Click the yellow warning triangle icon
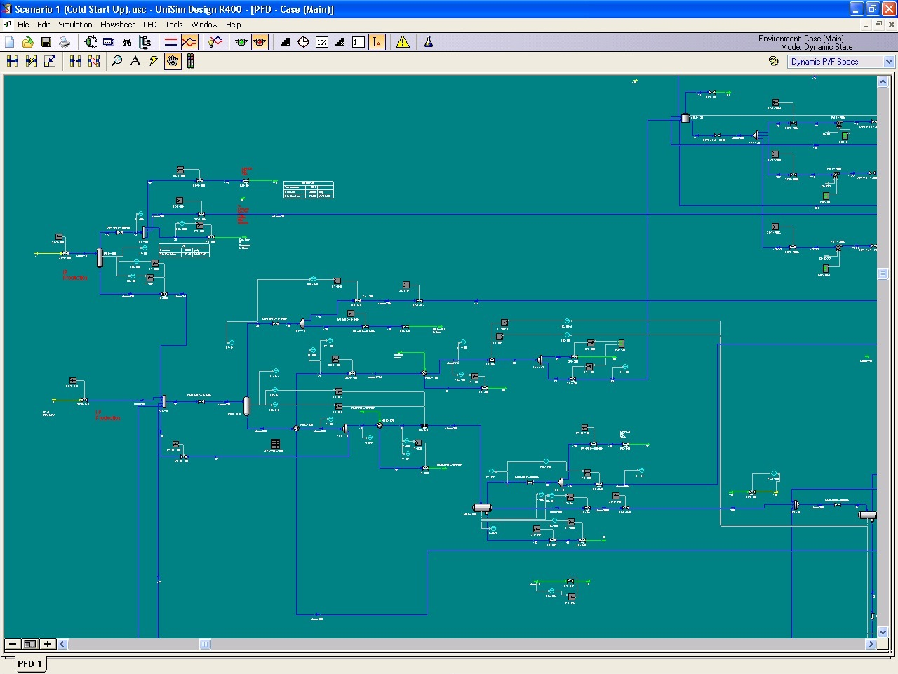The width and height of the screenshot is (898, 674). click(x=403, y=42)
